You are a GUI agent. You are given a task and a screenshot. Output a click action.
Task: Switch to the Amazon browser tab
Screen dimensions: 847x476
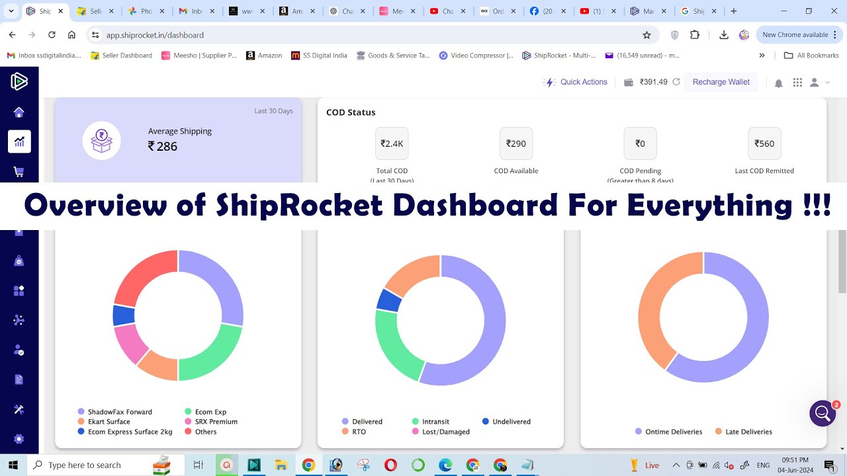tap(297, 11)
